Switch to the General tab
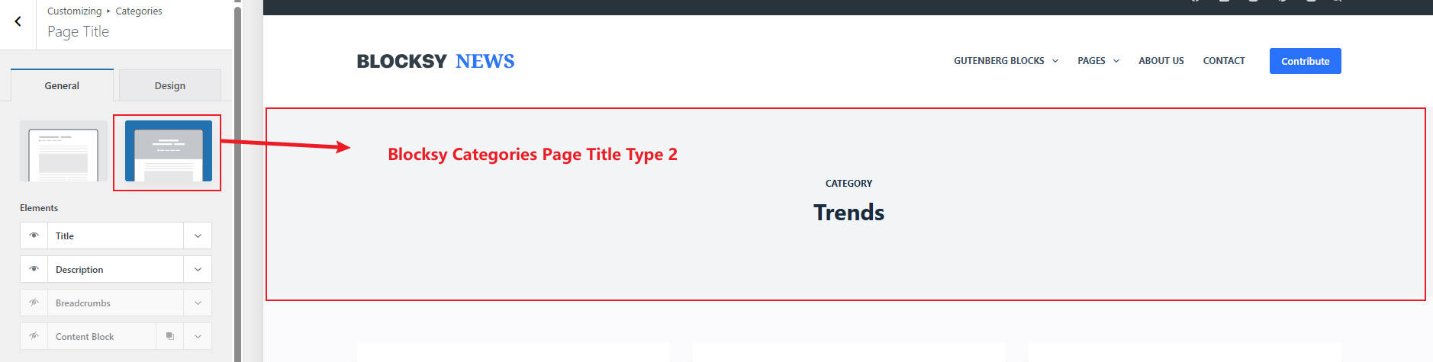The height and width of the screenshot is (362, 1433). (x=62, y=85)
